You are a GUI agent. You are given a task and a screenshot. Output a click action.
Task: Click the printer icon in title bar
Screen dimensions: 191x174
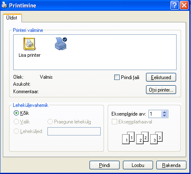[4, 5]
